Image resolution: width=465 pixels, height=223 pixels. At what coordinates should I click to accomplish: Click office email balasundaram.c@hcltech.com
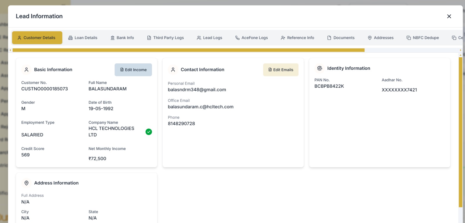pyautogui.click(x=201, y=107)
